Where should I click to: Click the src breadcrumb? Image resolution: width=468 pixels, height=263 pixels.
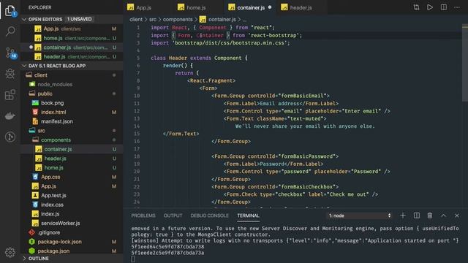tap(153, 20)
